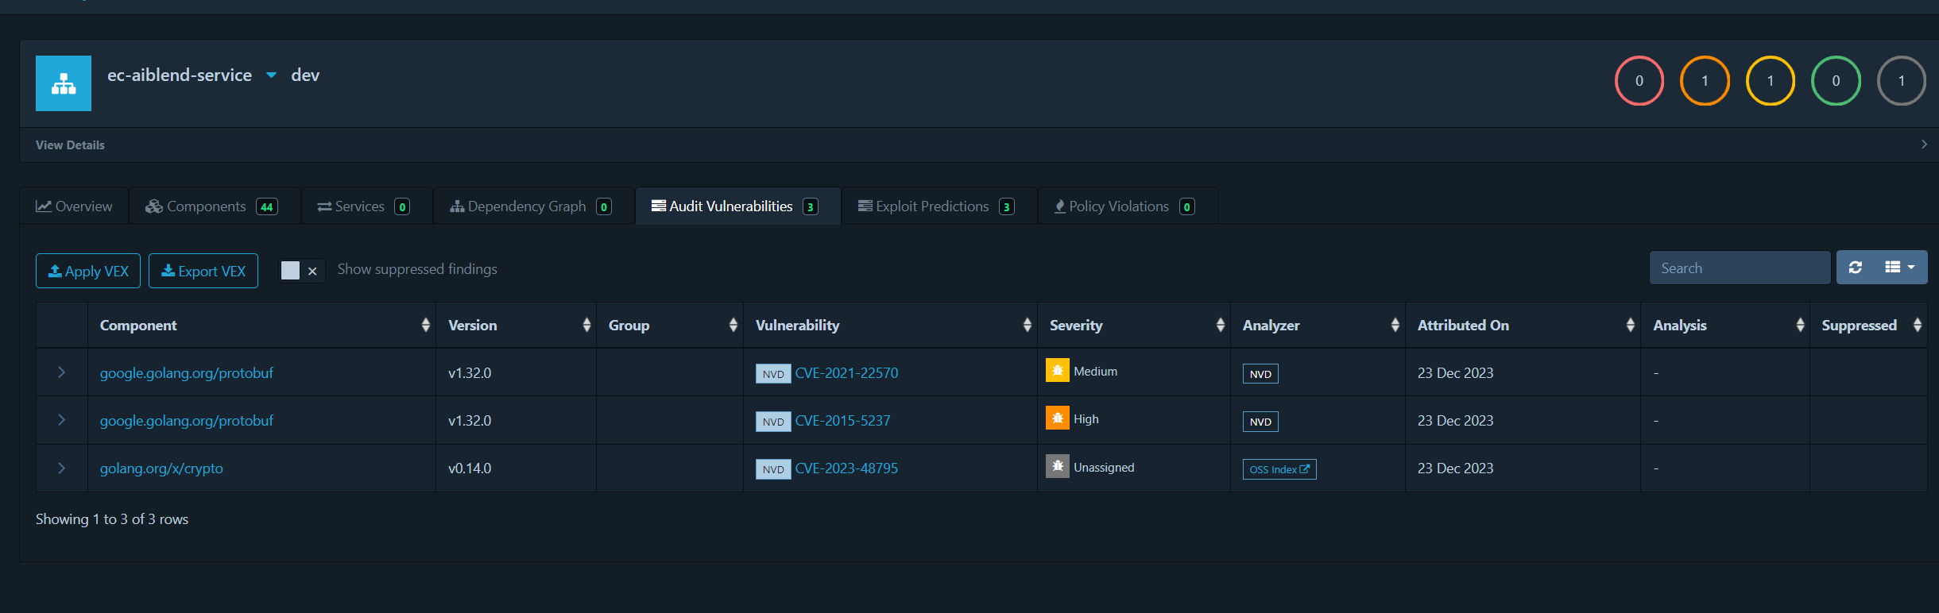Click the green low severity circle
Screen dimensions: 1939x613
(1836, 80)
